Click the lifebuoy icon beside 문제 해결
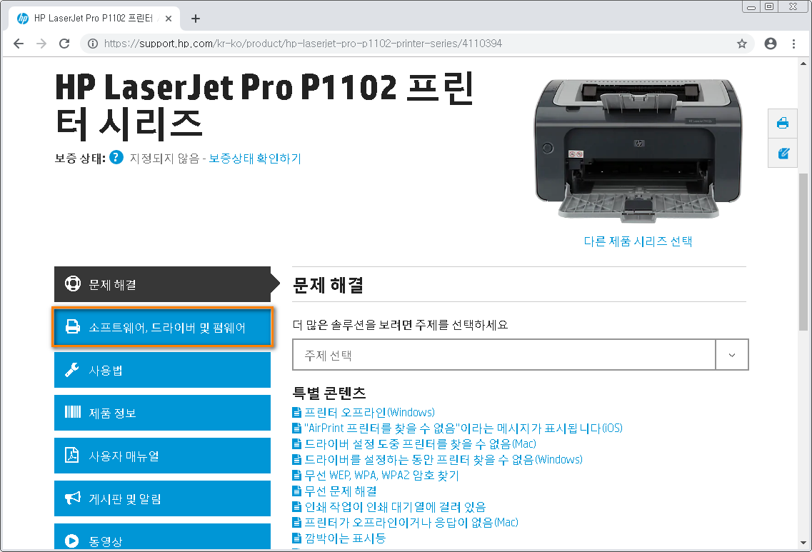Image resolution: width=812 pixels, height=552 pixels. point(73,283)
